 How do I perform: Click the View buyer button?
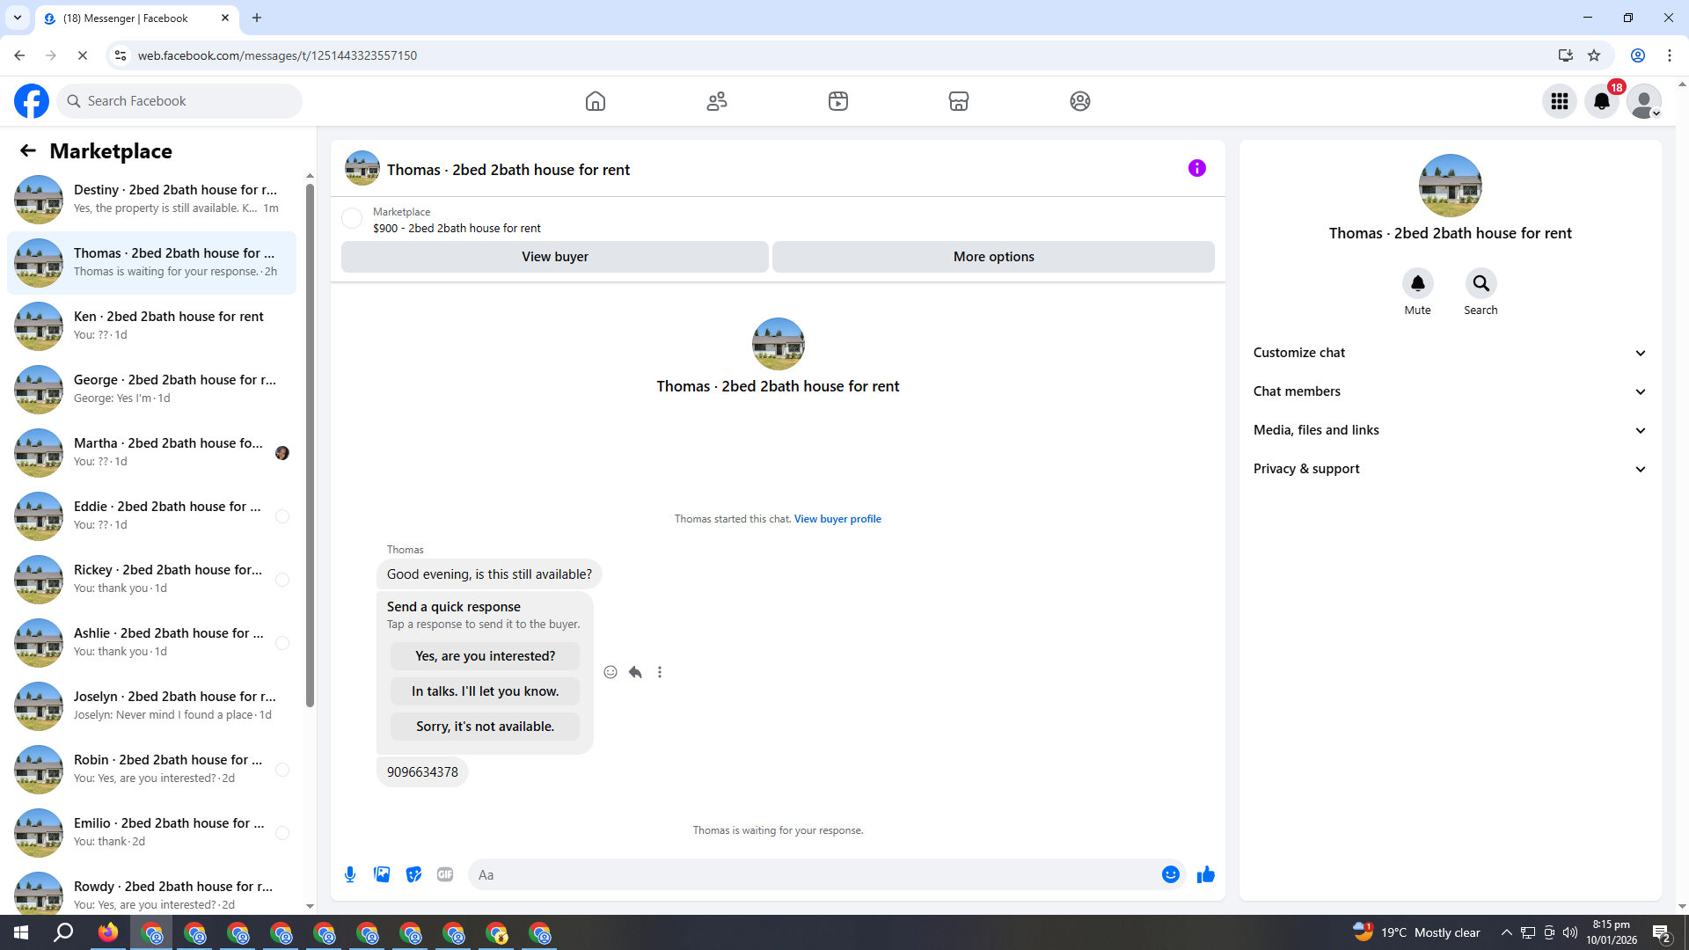[x=554, y=257]
